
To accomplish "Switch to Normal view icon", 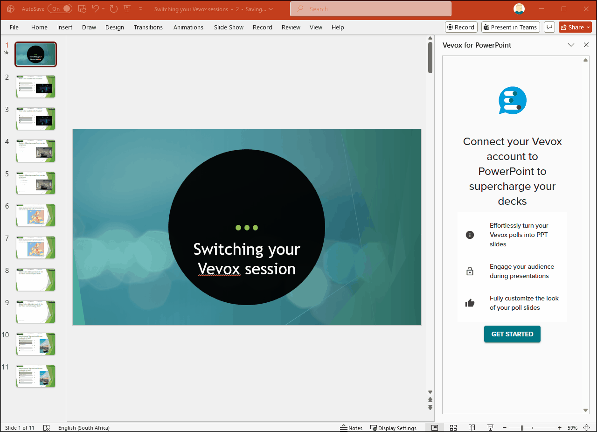I will pos(435,428).
